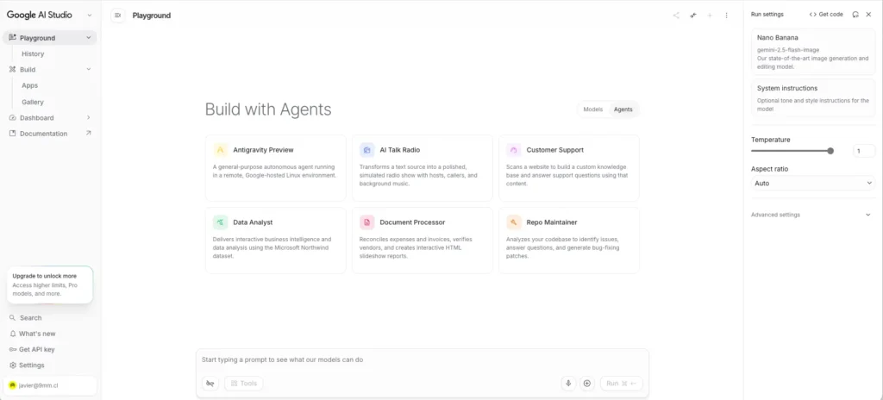Click the Get code button
Screen dimensions: 883x400
826,14
